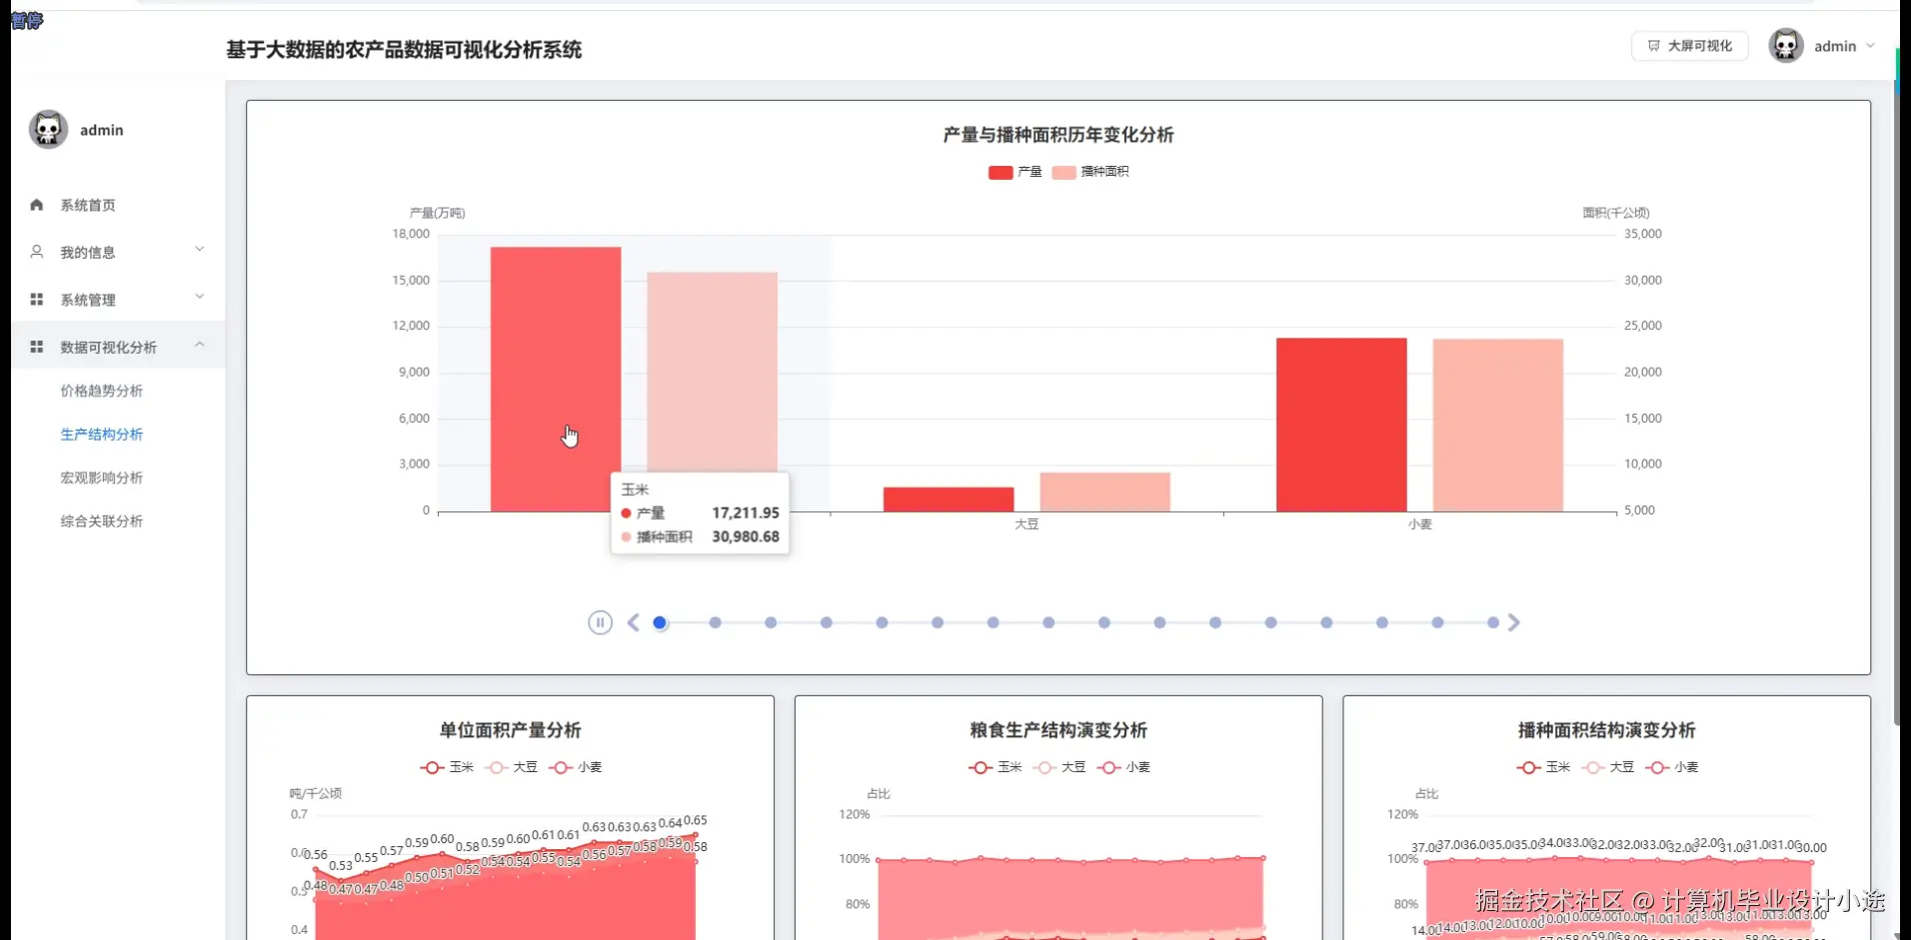Go to the next timeline point with the right arrow

tap(1514, 622)
